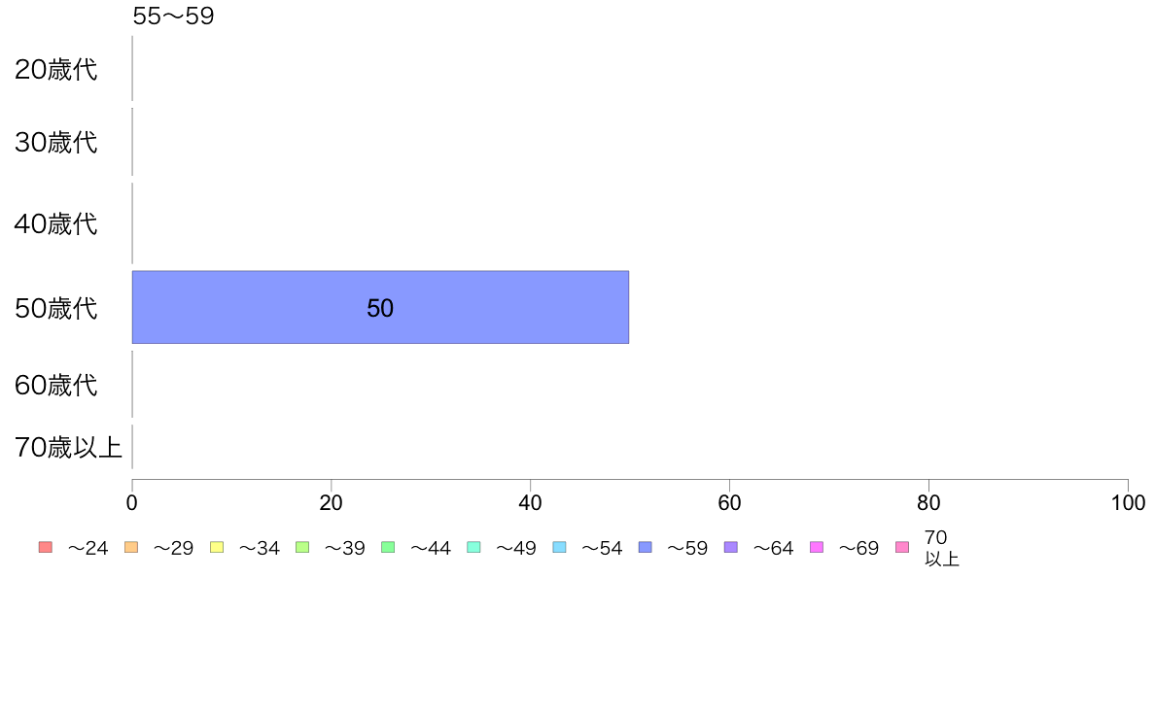Click the 55〜59 chart title
The height and width of the screenshot is (715, 1155).
(x=173, y=16)
